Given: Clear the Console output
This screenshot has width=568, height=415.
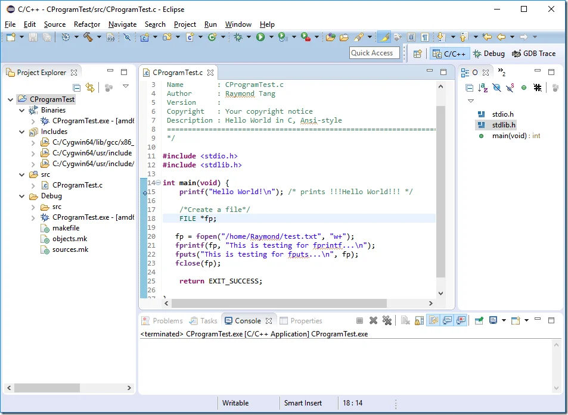Looking at the screenshot, I should (405, 320).
